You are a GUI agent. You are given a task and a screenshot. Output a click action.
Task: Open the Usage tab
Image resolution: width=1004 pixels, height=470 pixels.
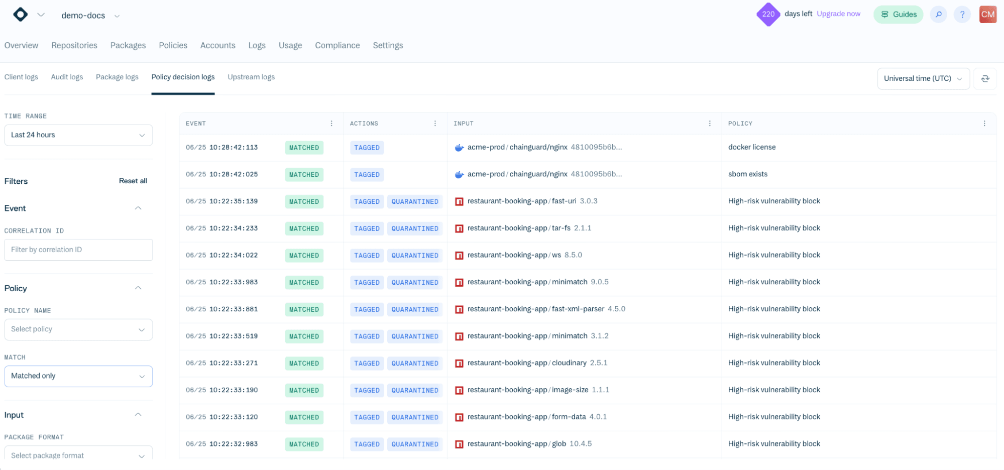pos(290,45)
